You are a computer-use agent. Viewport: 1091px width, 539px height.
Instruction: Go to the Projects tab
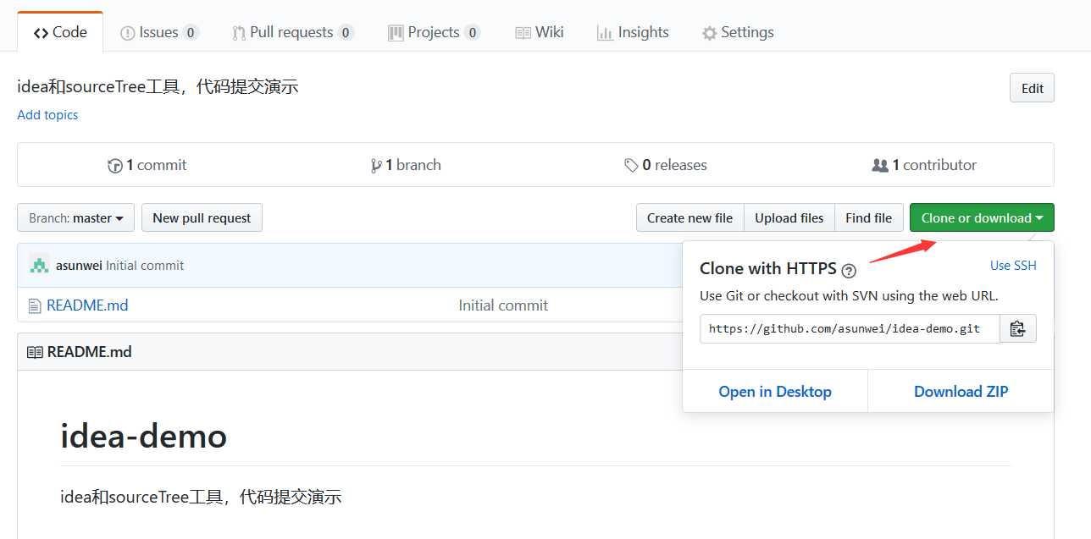click(x=434, y=32)
